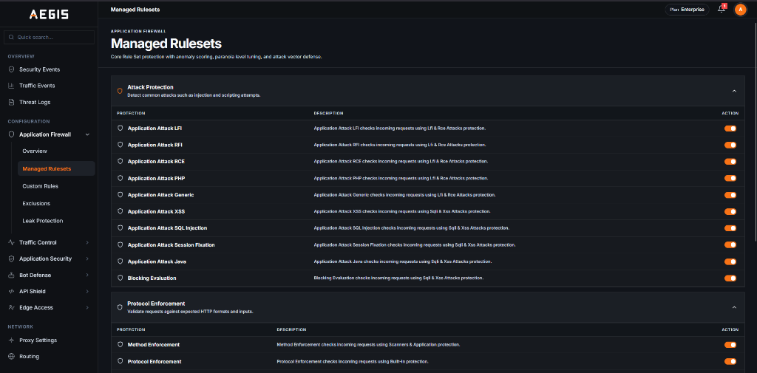Click shield icon beside Blocking Evaluation
Viewport: 757px width, 373px height.
[120, 278]
